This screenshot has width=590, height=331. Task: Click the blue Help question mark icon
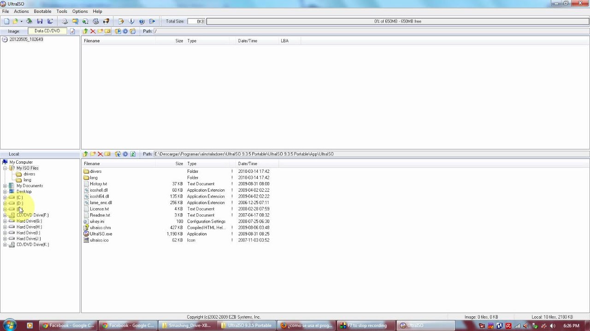tap(142, 21)
